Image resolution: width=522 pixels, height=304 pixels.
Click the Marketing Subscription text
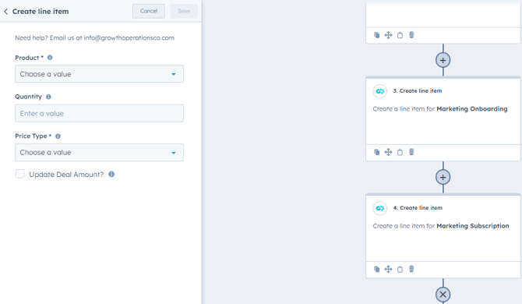[x=473, y=226]
